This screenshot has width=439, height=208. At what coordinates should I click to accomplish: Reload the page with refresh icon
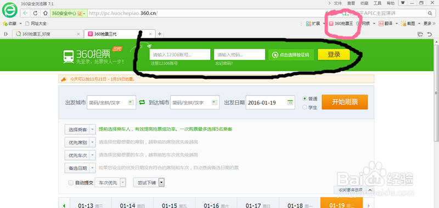coord(35,13)
